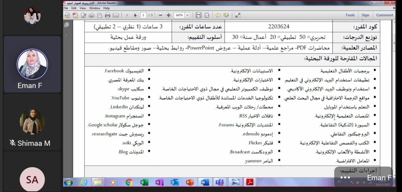Open the Help menu
This screenshot has height=192, width=402.
[106, 8]
